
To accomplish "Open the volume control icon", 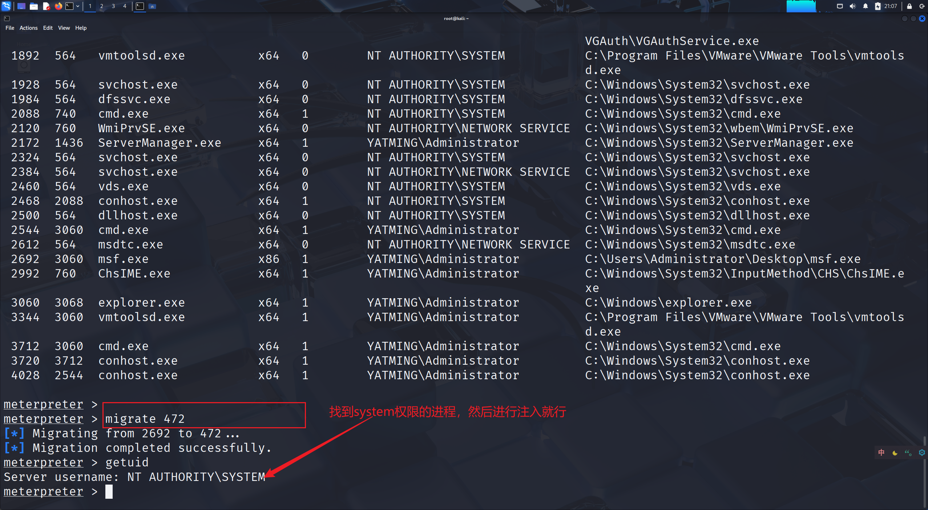I will [853, 6].
